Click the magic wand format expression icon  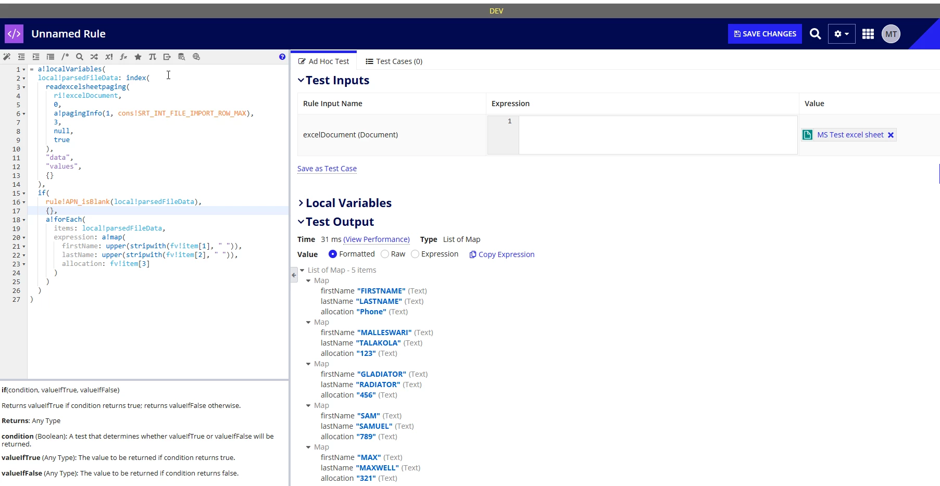tap(7, 57)
